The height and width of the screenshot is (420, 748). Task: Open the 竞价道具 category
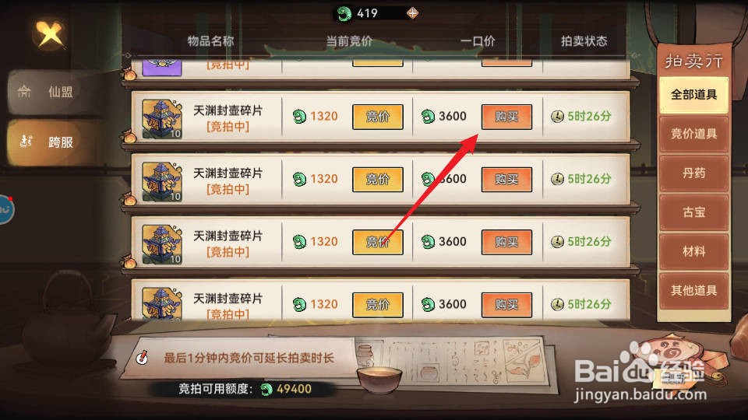693,135
